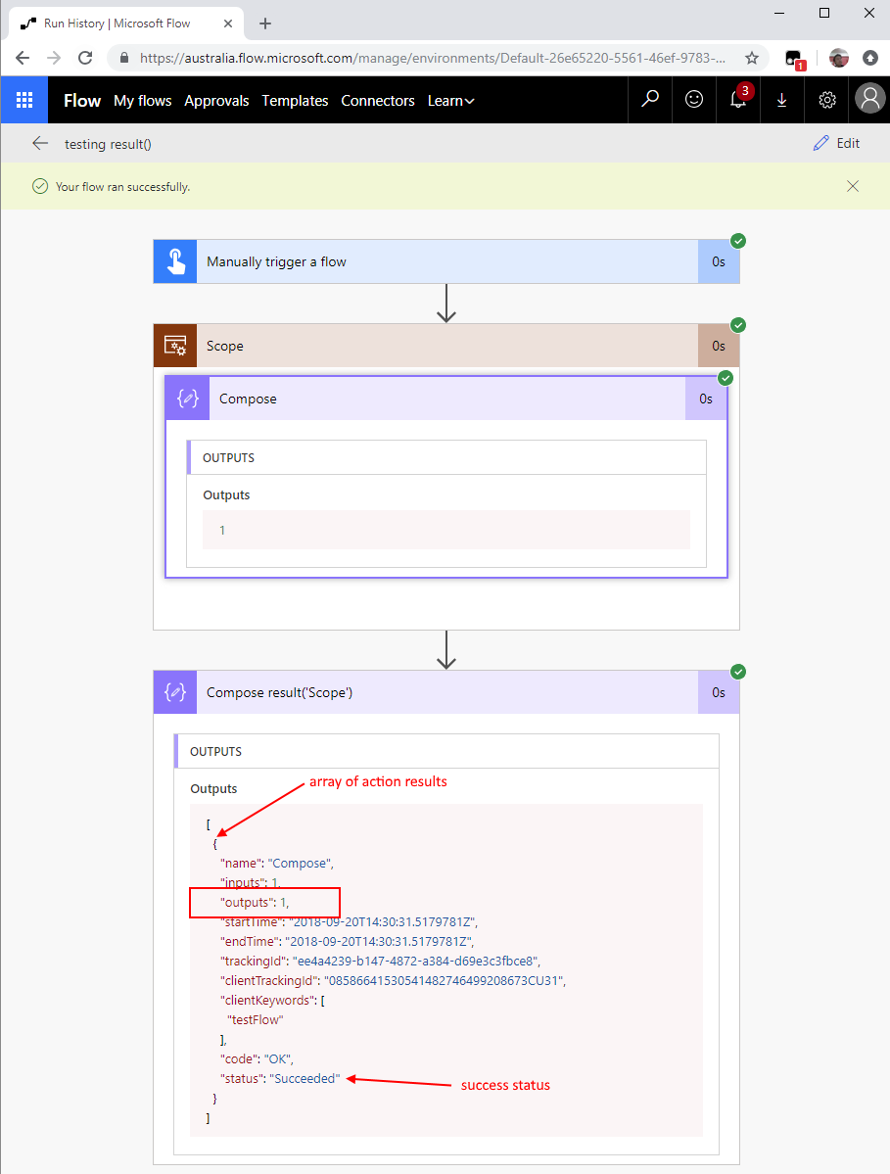The image size is (890, 1174).
Task: Open the notifications bell icon
Action: click(x=738, y=100)
